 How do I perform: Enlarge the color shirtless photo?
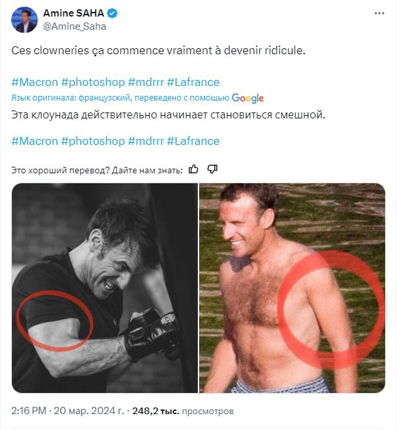click(292, 288)
